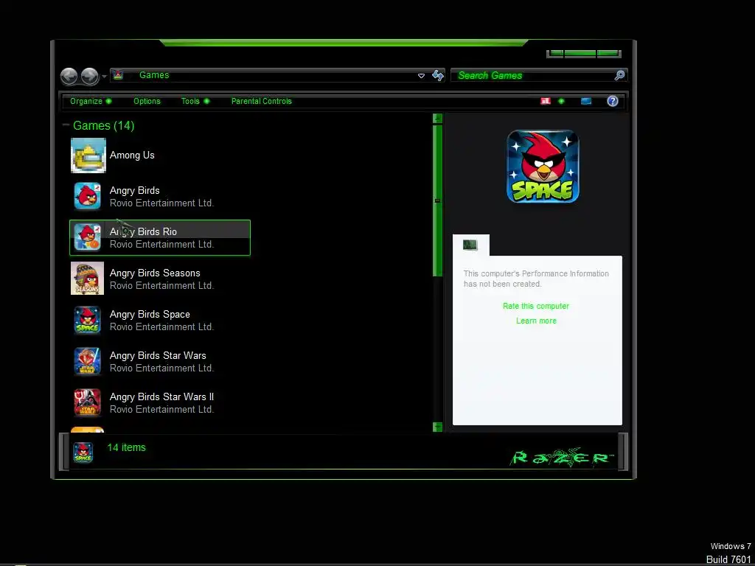Screen dimensions: 755x566
Task: Click the 14 items status text
Action: [126, 447]
